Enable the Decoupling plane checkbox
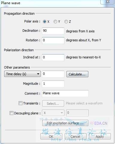115x144 pixels. (11, 113)
